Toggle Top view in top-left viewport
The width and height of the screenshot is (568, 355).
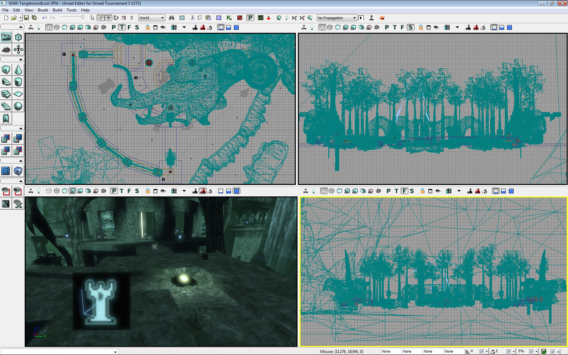tap(122, 27)
